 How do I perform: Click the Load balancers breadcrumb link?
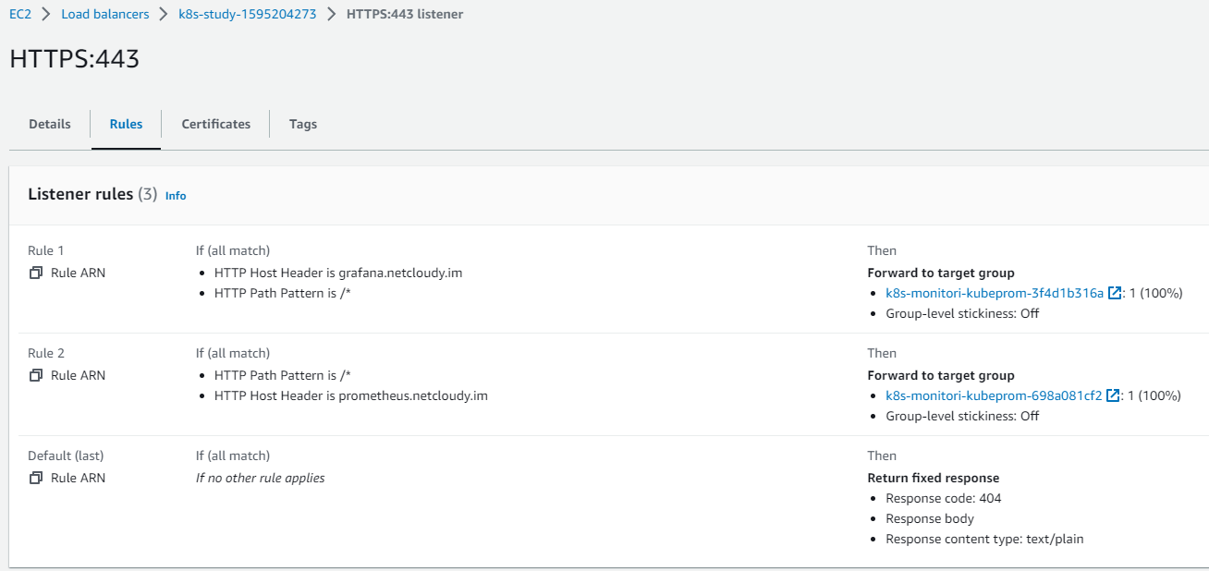[x=105, y=15]
